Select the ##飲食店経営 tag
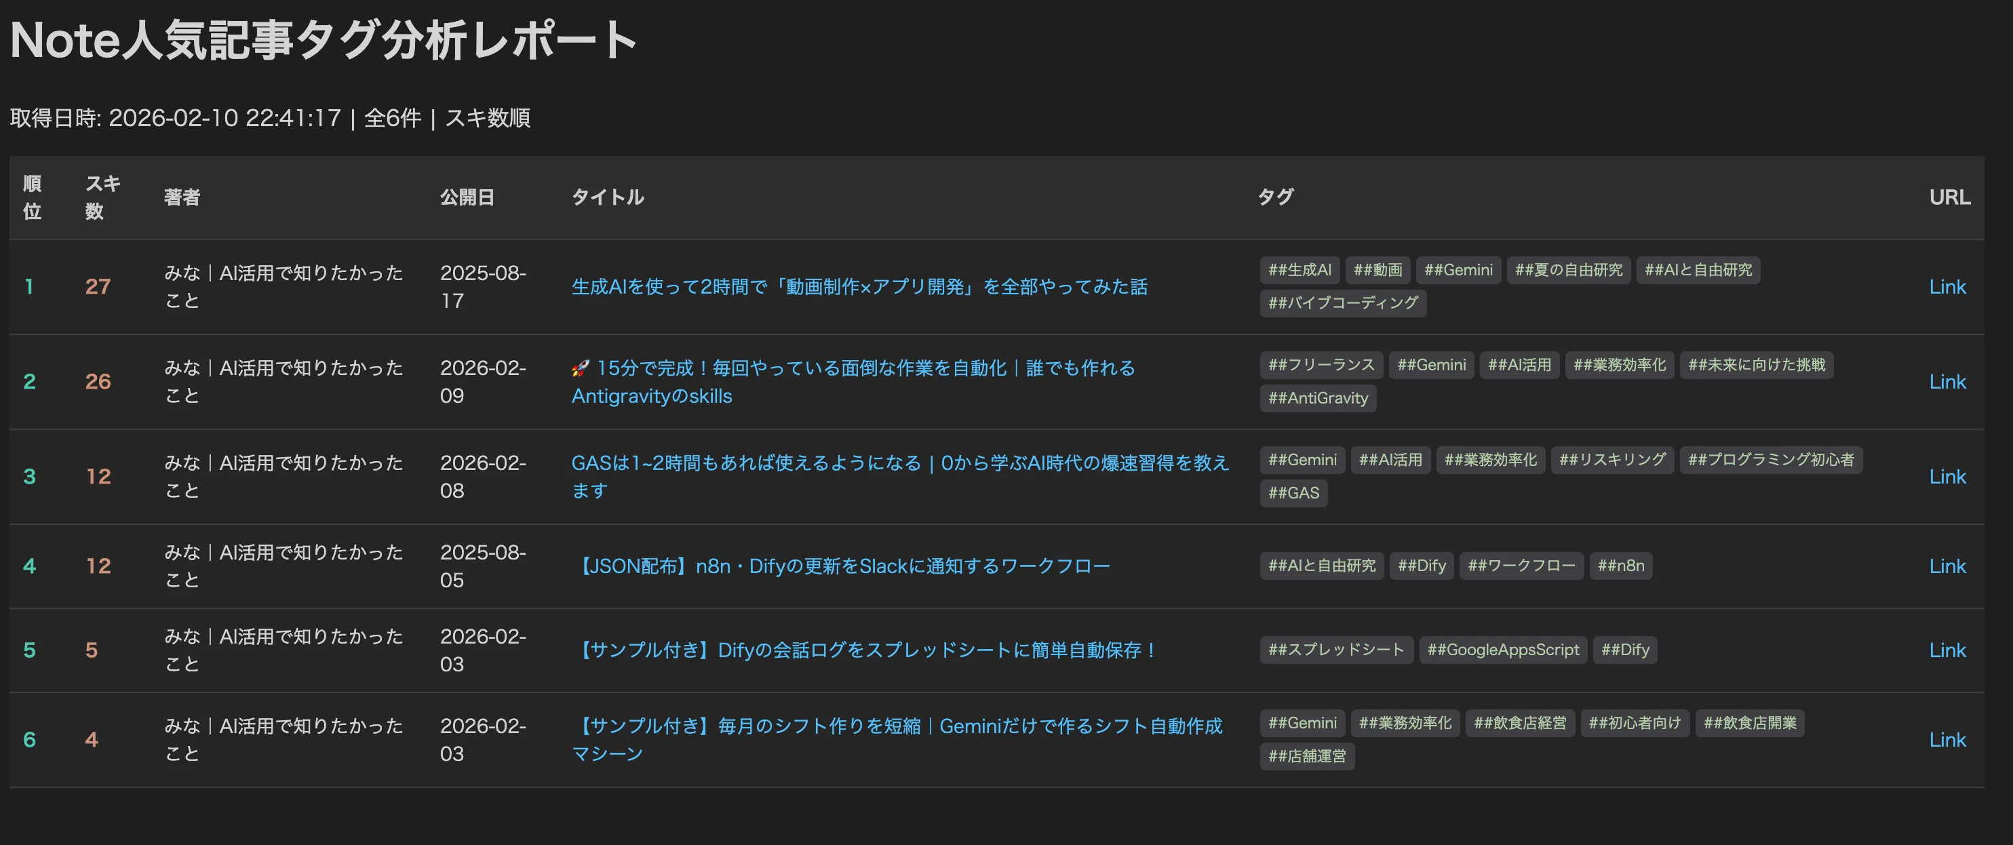Viewport: 2013px width, 845px height. tap(1520, 723)
